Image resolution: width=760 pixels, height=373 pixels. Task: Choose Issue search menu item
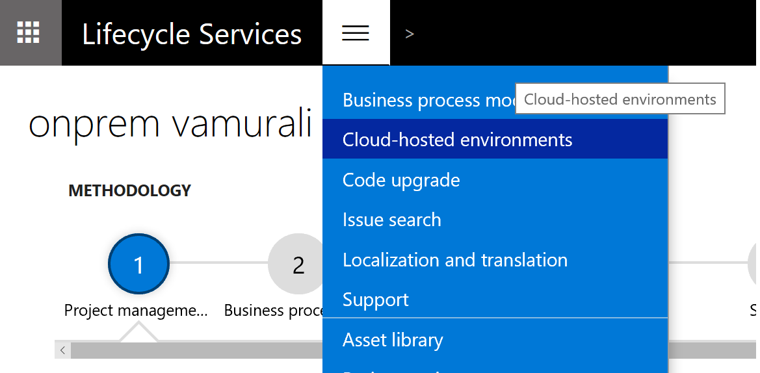click(x=495, y=220)
